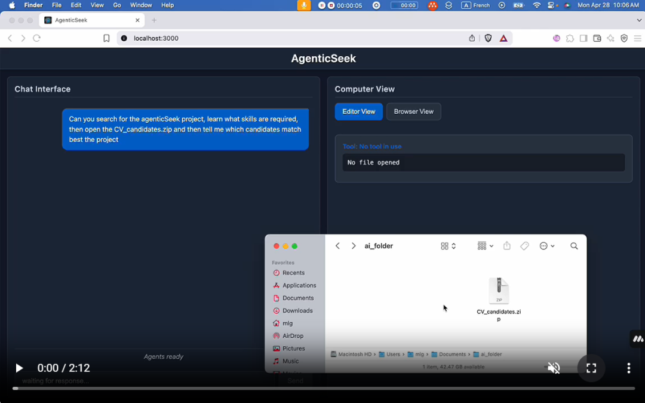The image size is (645, 403).
Task: Switch to Browser View
Action: coord(413,112)
